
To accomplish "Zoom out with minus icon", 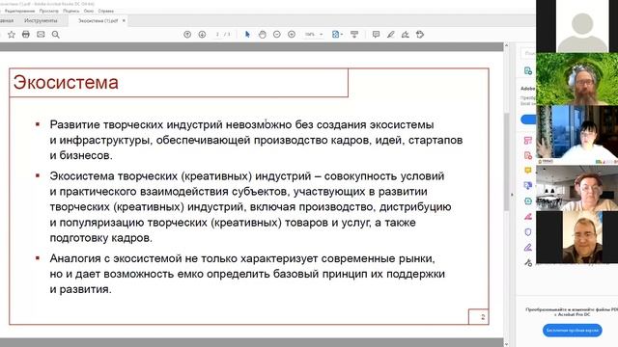I will pyautogui.click(x=277, y=35).
